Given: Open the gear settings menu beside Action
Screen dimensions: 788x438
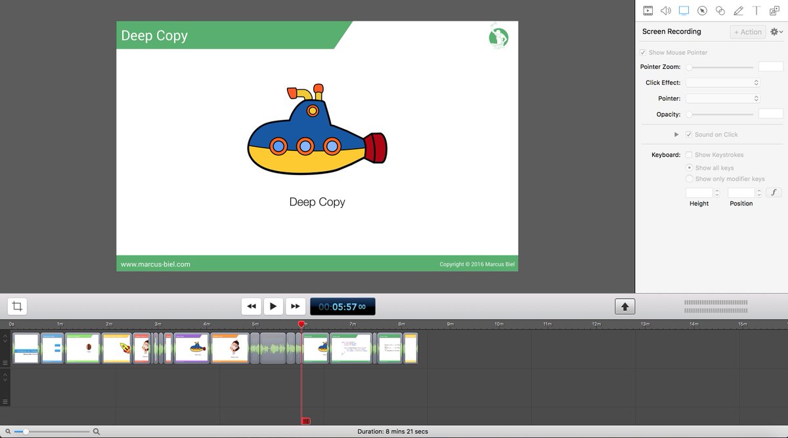Looking at the screenshot, I should (x=776, y=31).
